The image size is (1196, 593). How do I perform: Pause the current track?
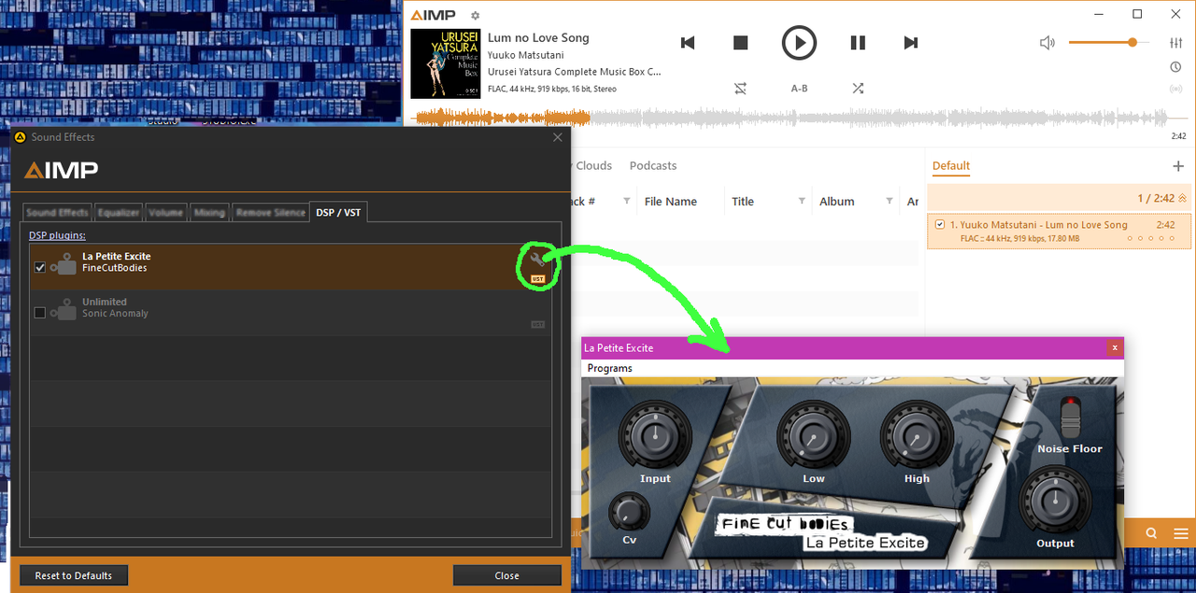click(858, 43)
